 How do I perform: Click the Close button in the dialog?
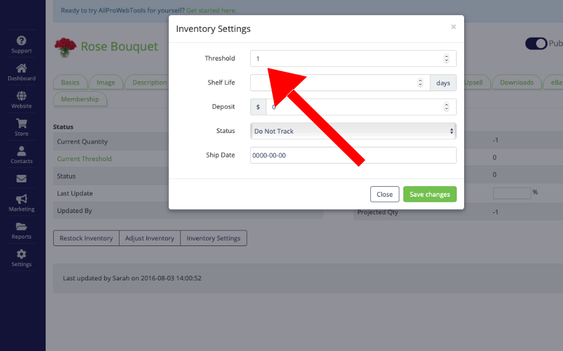click(x=385, y=194)
